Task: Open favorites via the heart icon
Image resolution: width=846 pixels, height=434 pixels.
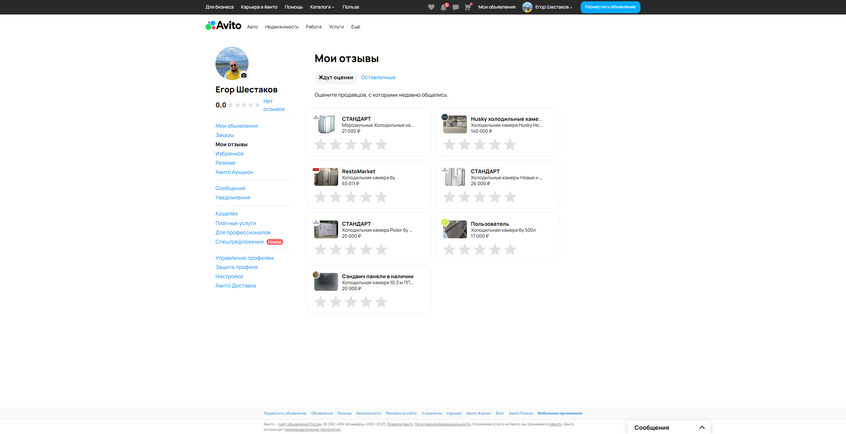Action: (431, 7)
